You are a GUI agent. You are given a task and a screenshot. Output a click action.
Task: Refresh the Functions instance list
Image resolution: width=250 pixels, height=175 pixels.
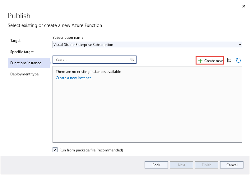click(238, 61)
